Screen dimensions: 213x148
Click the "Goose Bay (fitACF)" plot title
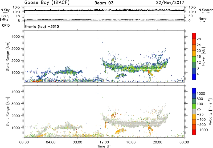pos(47,3)
